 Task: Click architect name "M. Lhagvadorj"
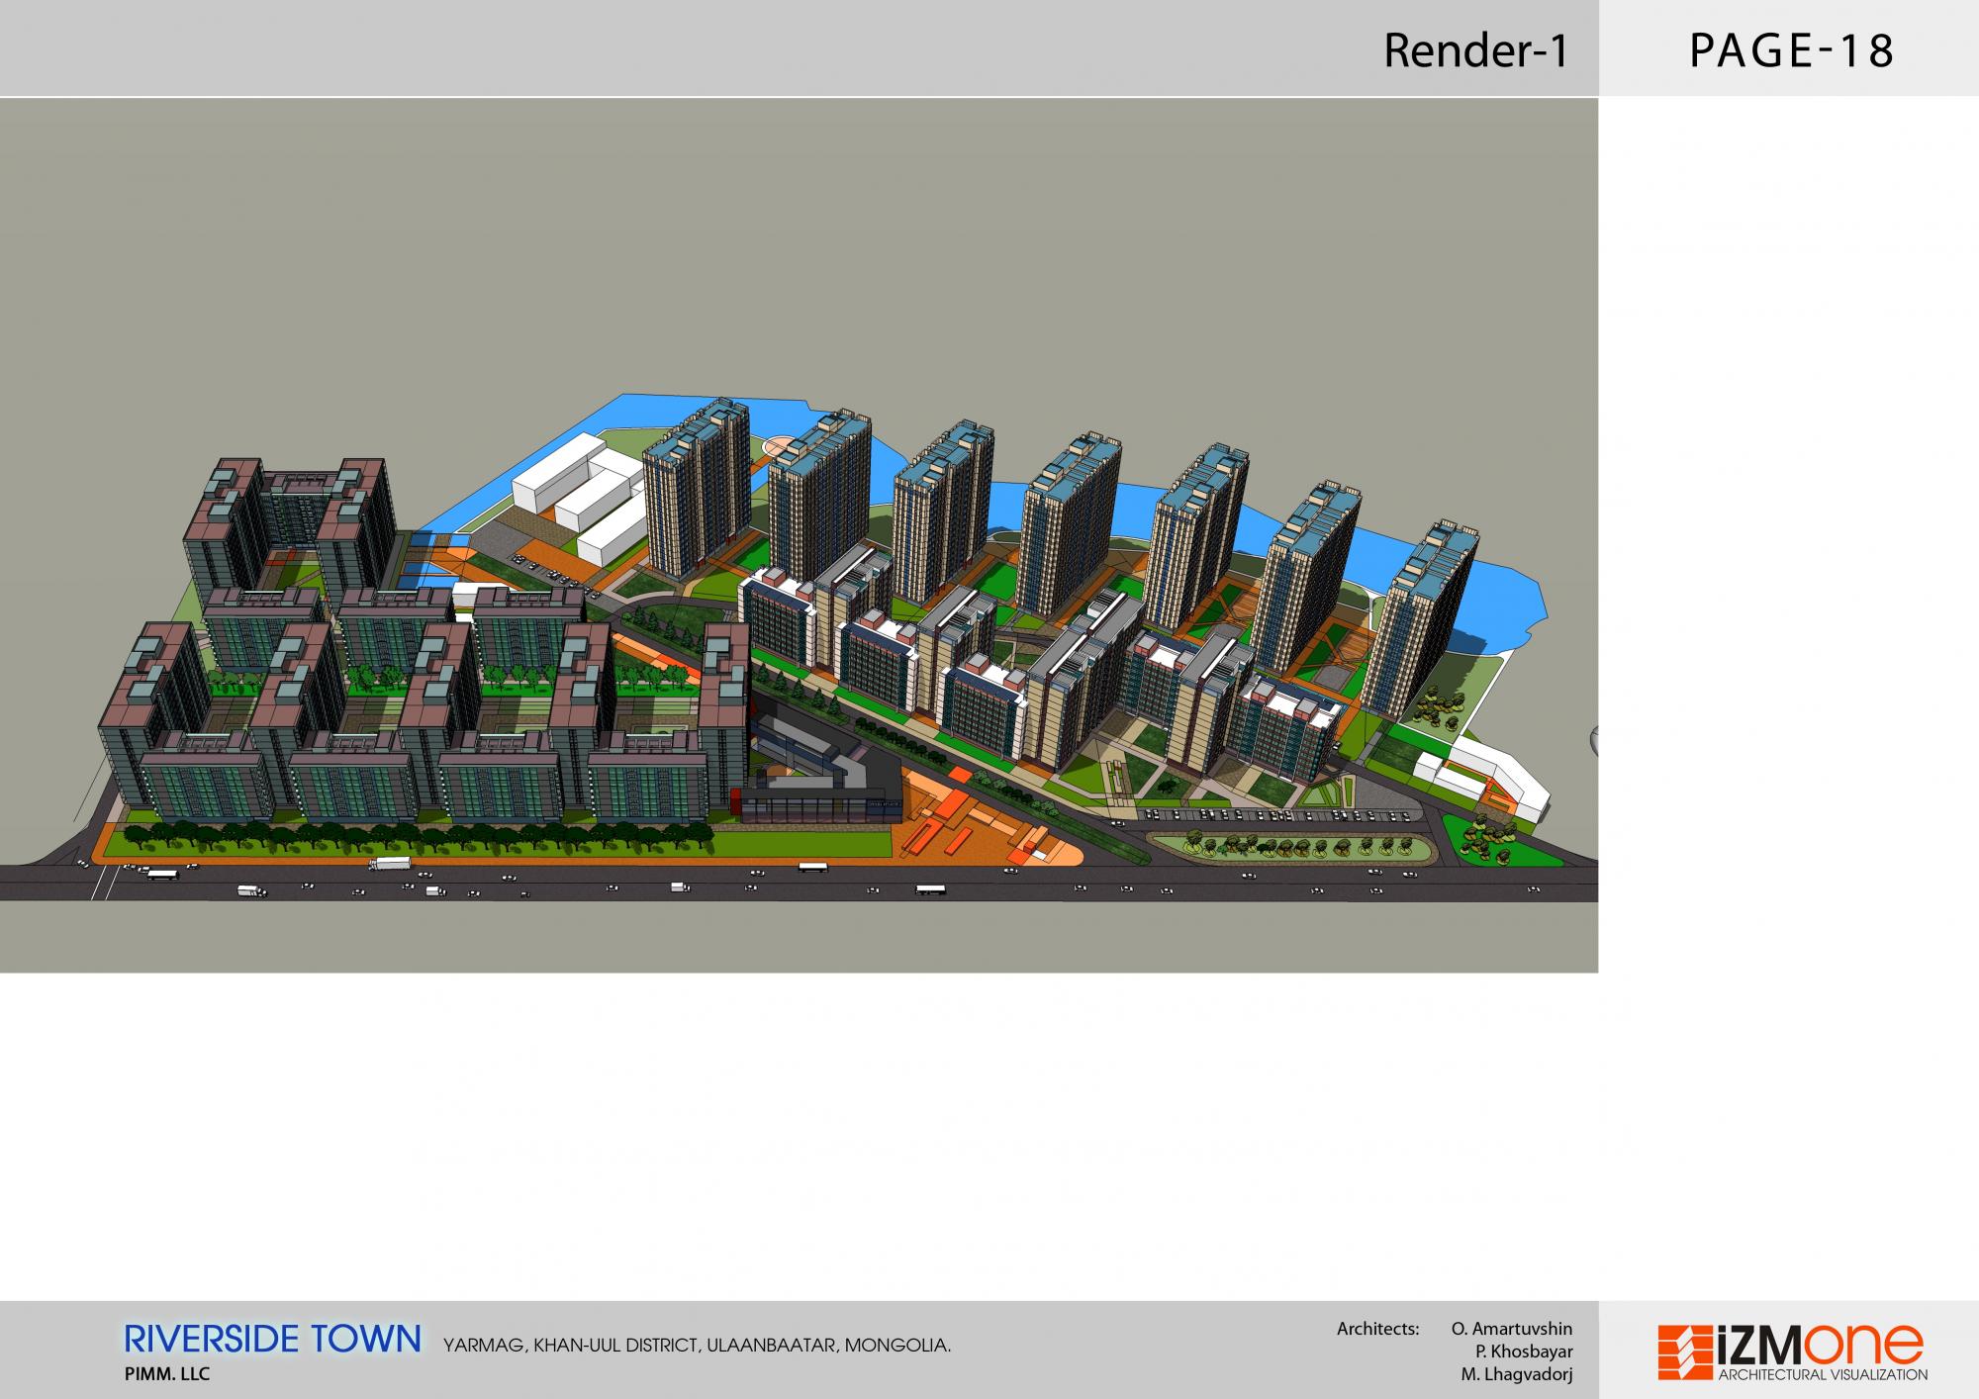click(x=1516, y=1374)
